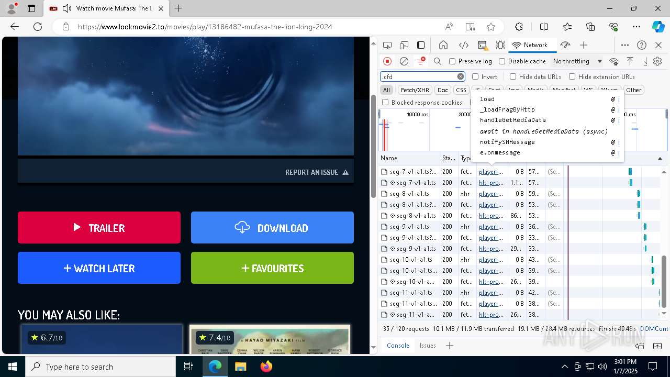The width and height of the screenshot is (670, 377).
Task: Open the Sources bug debugger panel
Action: pyautogui.click(x=500, y=45)
